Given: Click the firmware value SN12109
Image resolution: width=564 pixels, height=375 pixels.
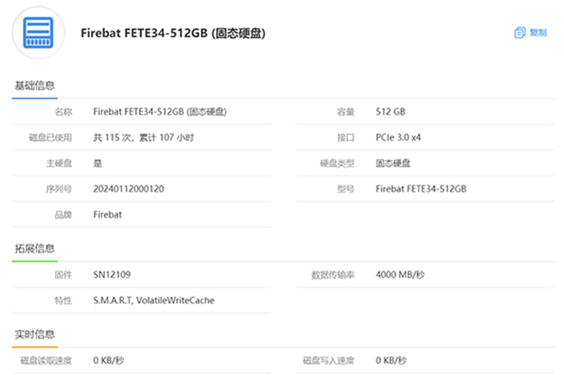Looking at the screenshot, I should [112, 275].
